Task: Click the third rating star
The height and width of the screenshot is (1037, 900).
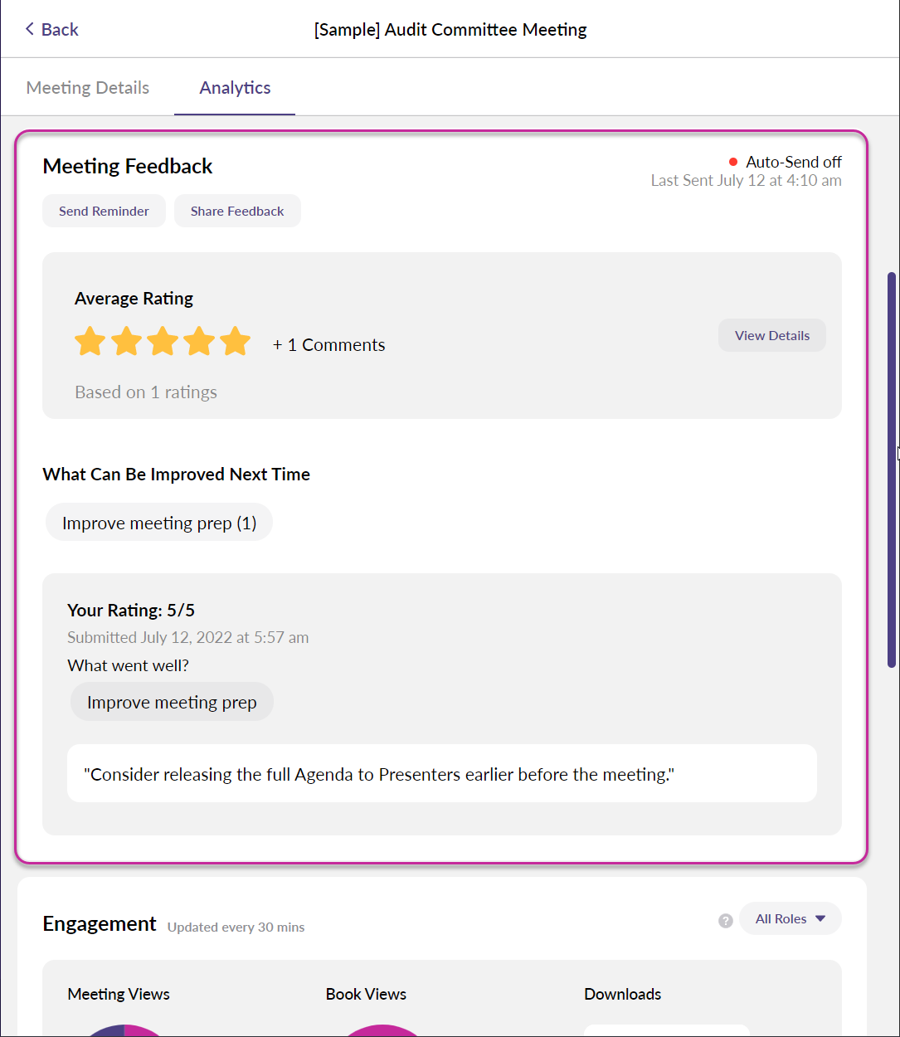Action: 163,341
